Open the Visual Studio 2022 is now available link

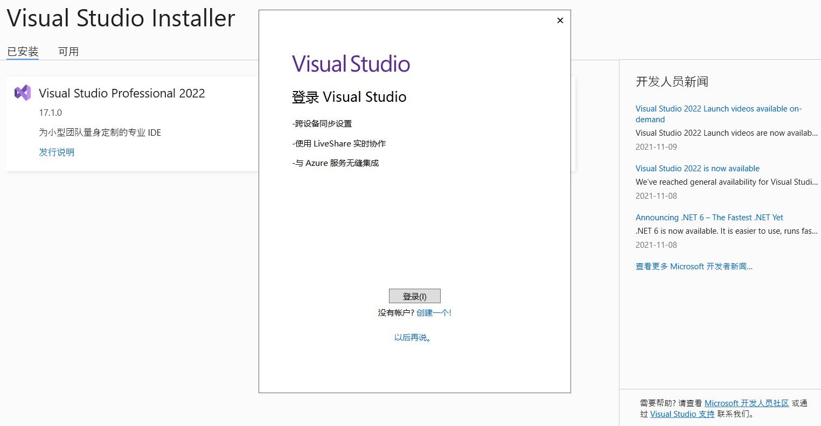(x=698, y=168)
